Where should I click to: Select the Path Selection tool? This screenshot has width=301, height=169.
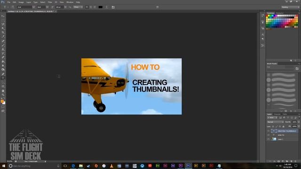(3, 82)
